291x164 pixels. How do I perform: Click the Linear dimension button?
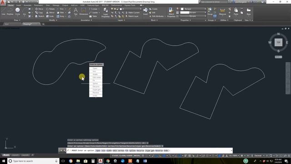[x=93, y=9]
